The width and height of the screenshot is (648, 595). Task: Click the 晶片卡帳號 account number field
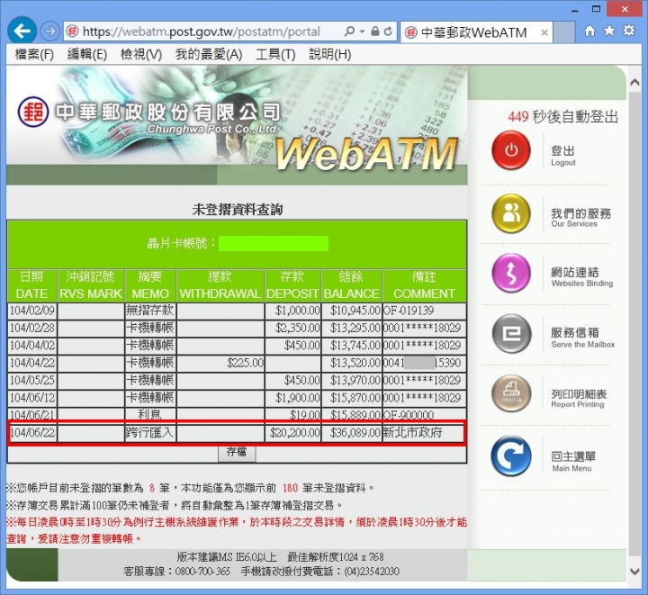coord(274,244)
